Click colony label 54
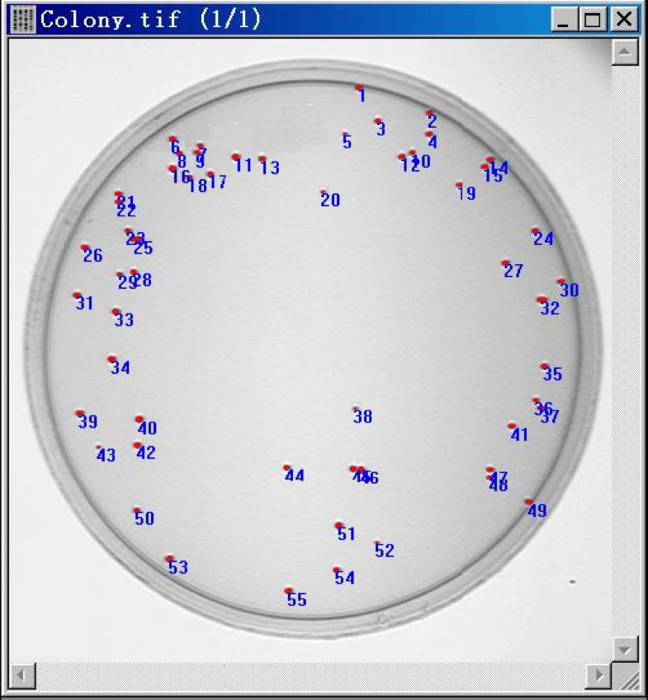 coord(344,578)
